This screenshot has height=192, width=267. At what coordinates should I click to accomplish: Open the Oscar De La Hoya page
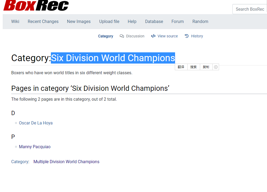[36, 123]
